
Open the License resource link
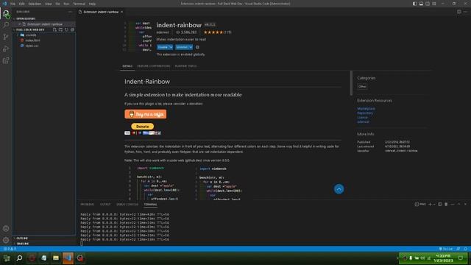point(362,118)
